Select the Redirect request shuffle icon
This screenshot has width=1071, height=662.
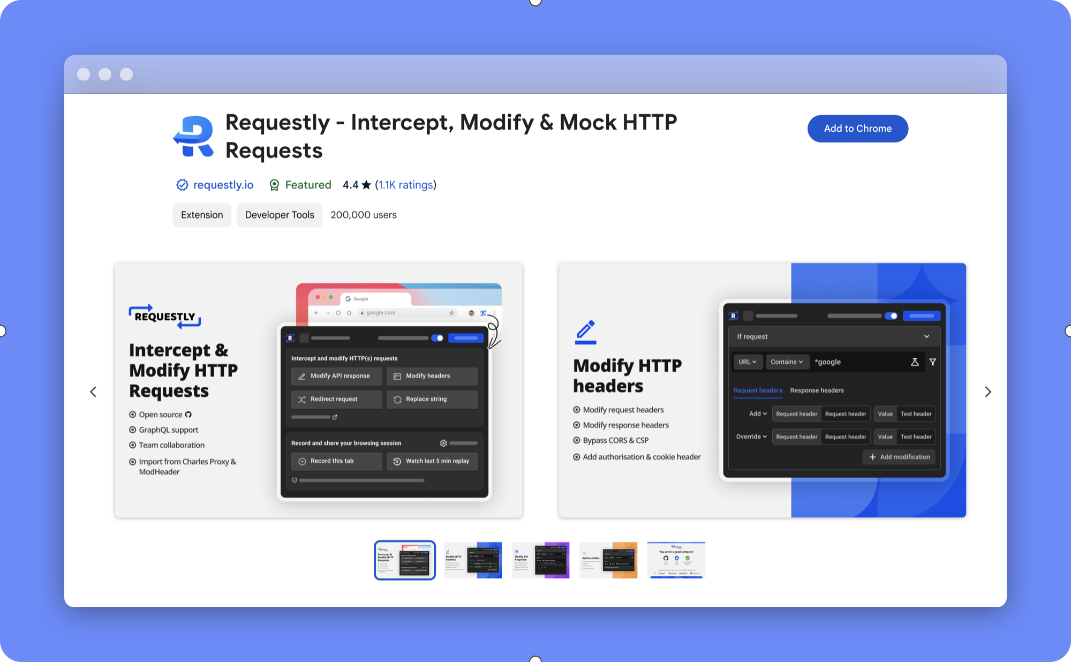click(x=303, y=399)
